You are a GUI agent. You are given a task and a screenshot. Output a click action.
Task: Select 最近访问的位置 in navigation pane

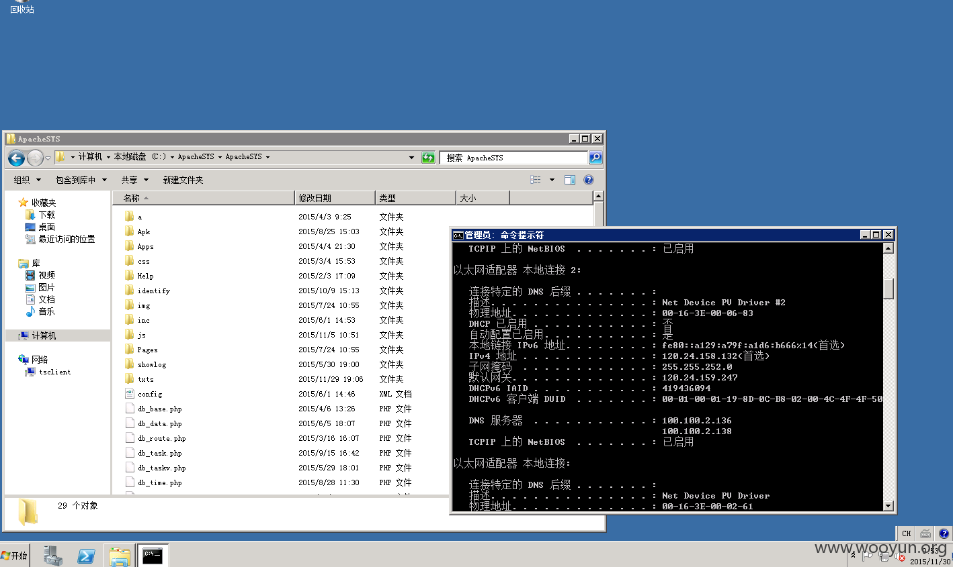coord(67,239)
